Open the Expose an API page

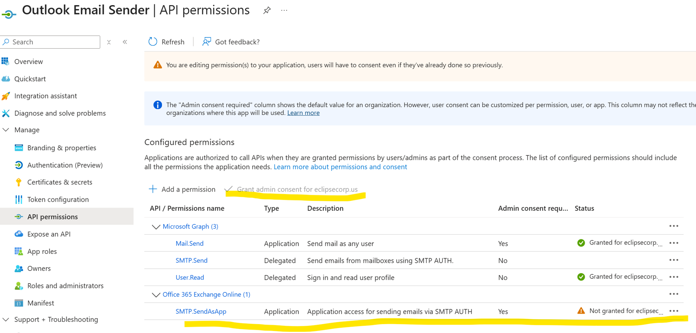49,234
